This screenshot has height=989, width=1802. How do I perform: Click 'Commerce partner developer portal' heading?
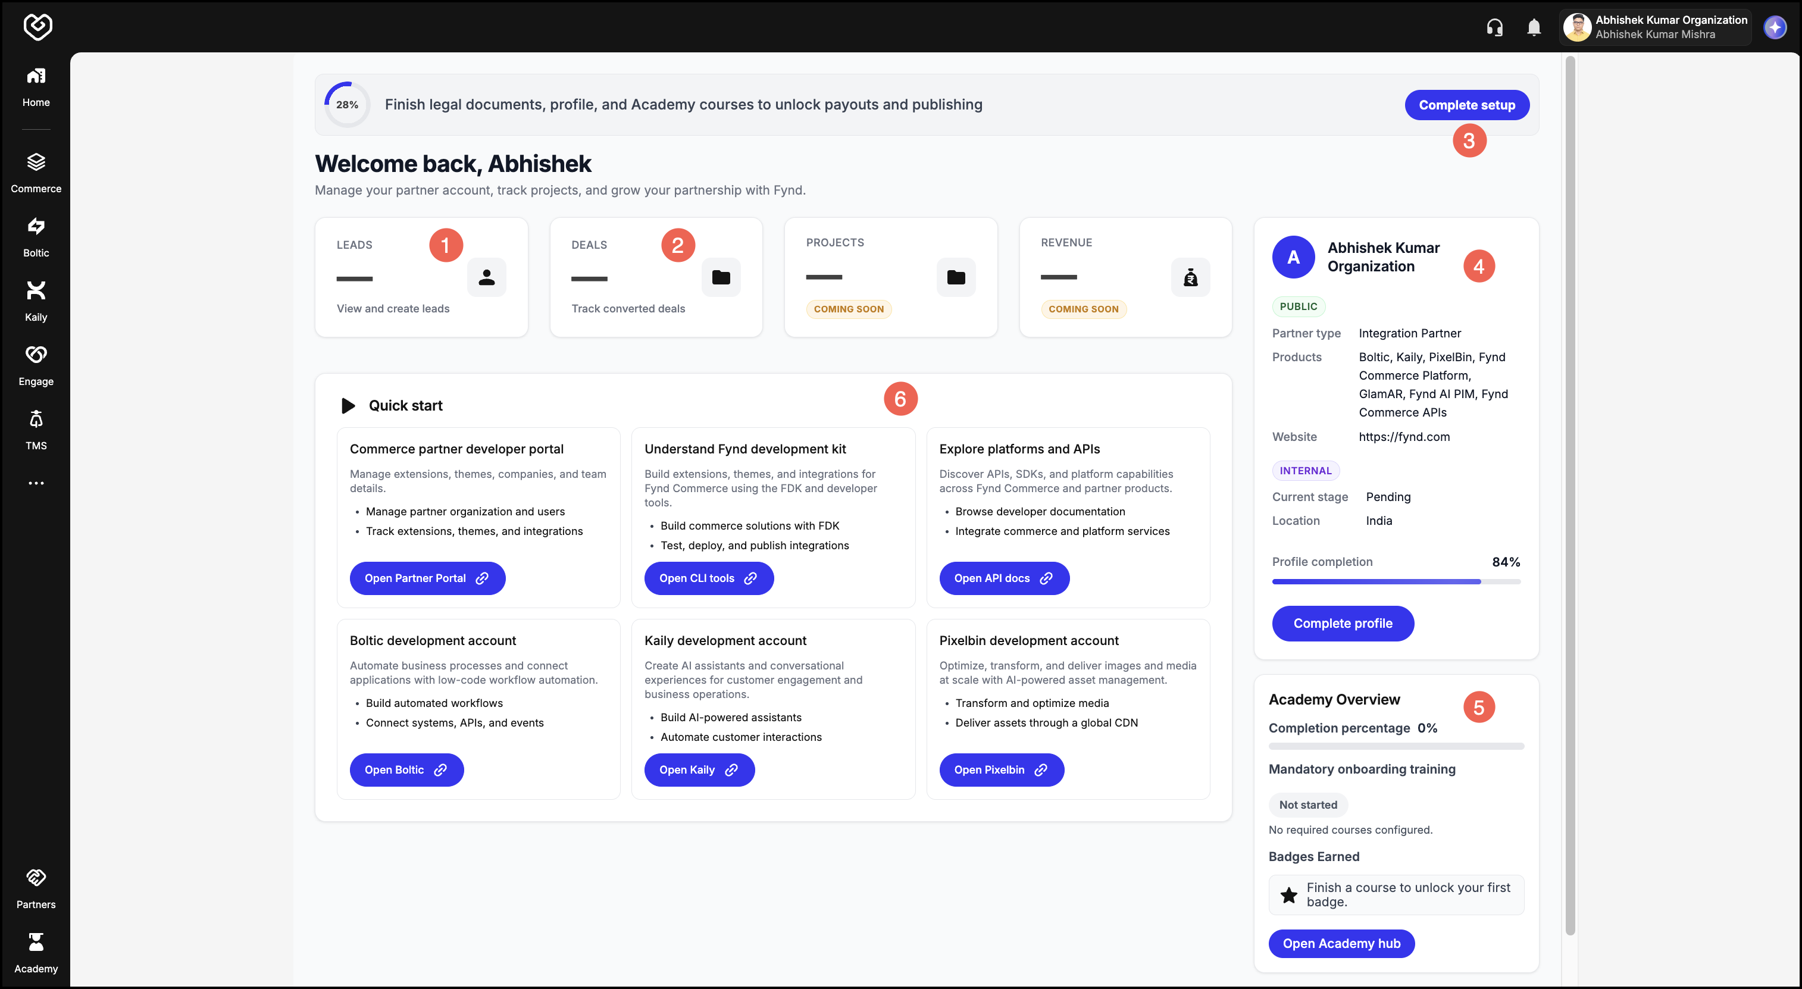[x=456, y=449]
